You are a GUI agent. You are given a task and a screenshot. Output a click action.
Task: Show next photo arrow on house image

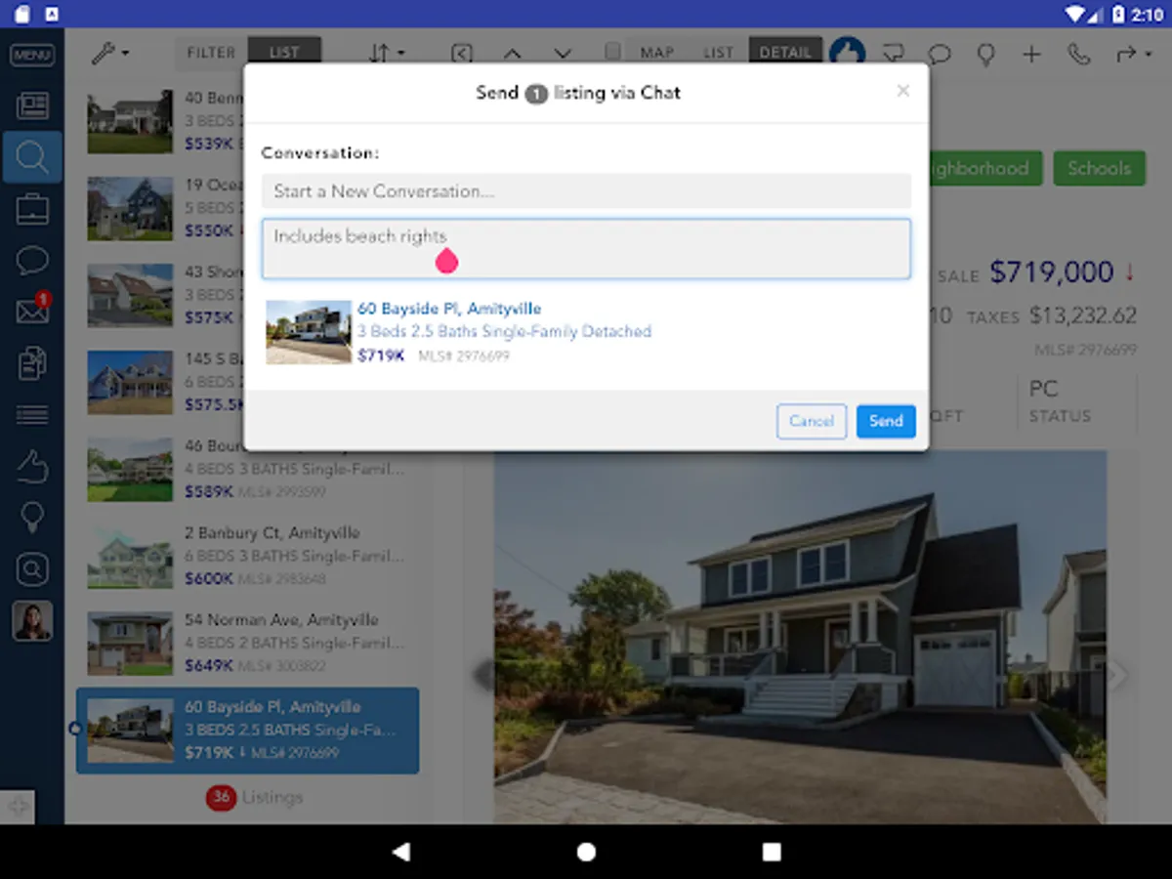[1118, 674]
